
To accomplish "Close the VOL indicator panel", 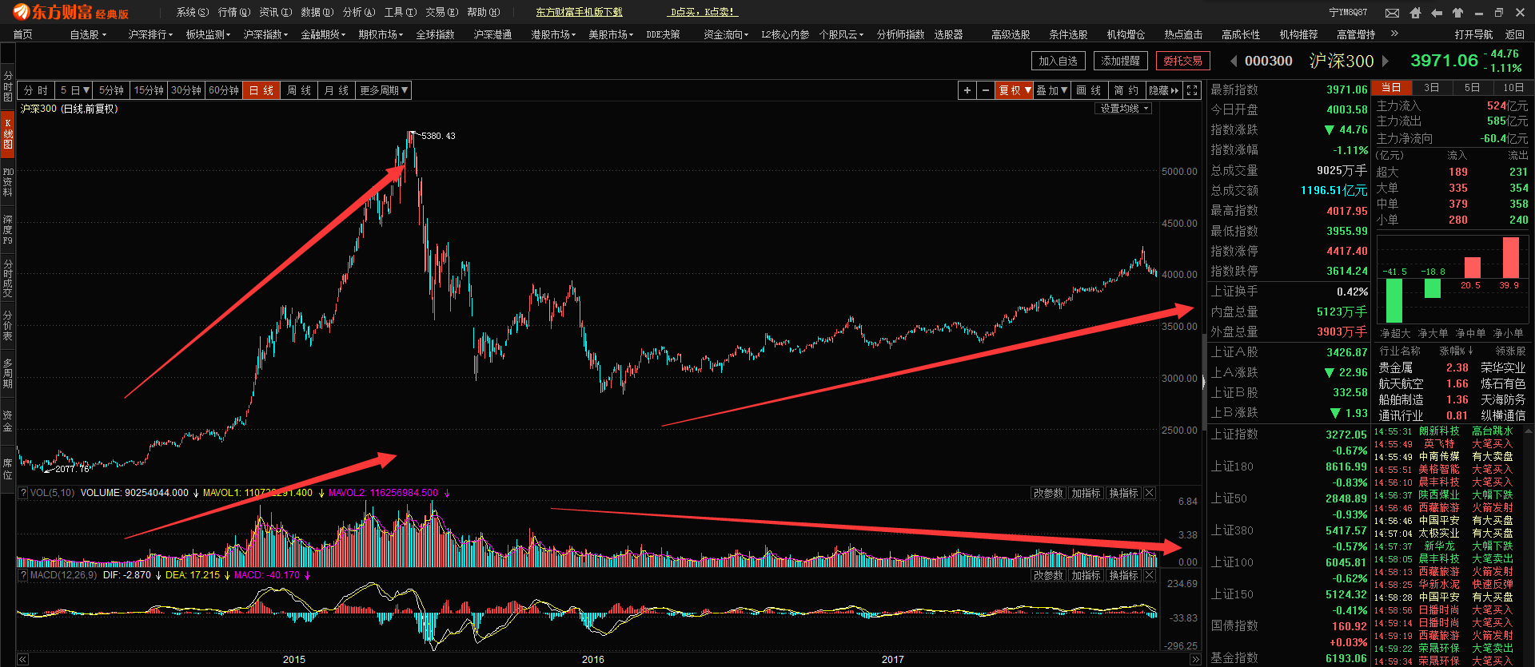I will 1150,493.
